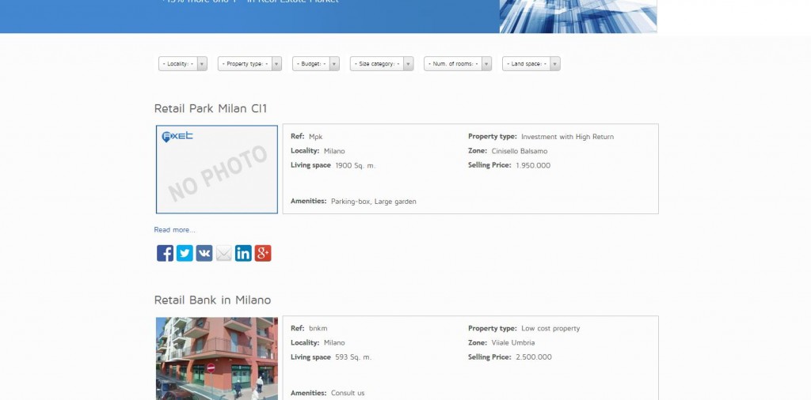Share listing on LinkedIn
This screenshot has height=400, width=811.
pyautogui.click(x=243, y=253)
